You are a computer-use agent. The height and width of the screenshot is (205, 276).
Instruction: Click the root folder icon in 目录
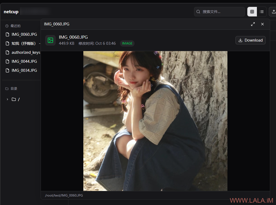coord(14,99)
